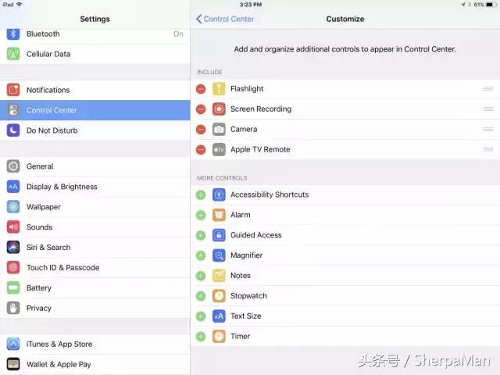This screenshot has width=500, height=375.
Task: Add Magnifier using green plus button
Action: point(201,255)
